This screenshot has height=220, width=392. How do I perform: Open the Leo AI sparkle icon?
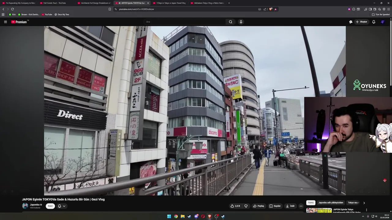pyautogui.click(x=379, y=9)
